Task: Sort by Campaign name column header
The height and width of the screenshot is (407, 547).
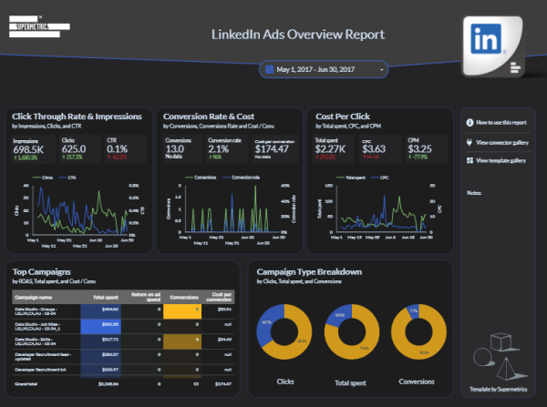Action: [x=34, y=297]
